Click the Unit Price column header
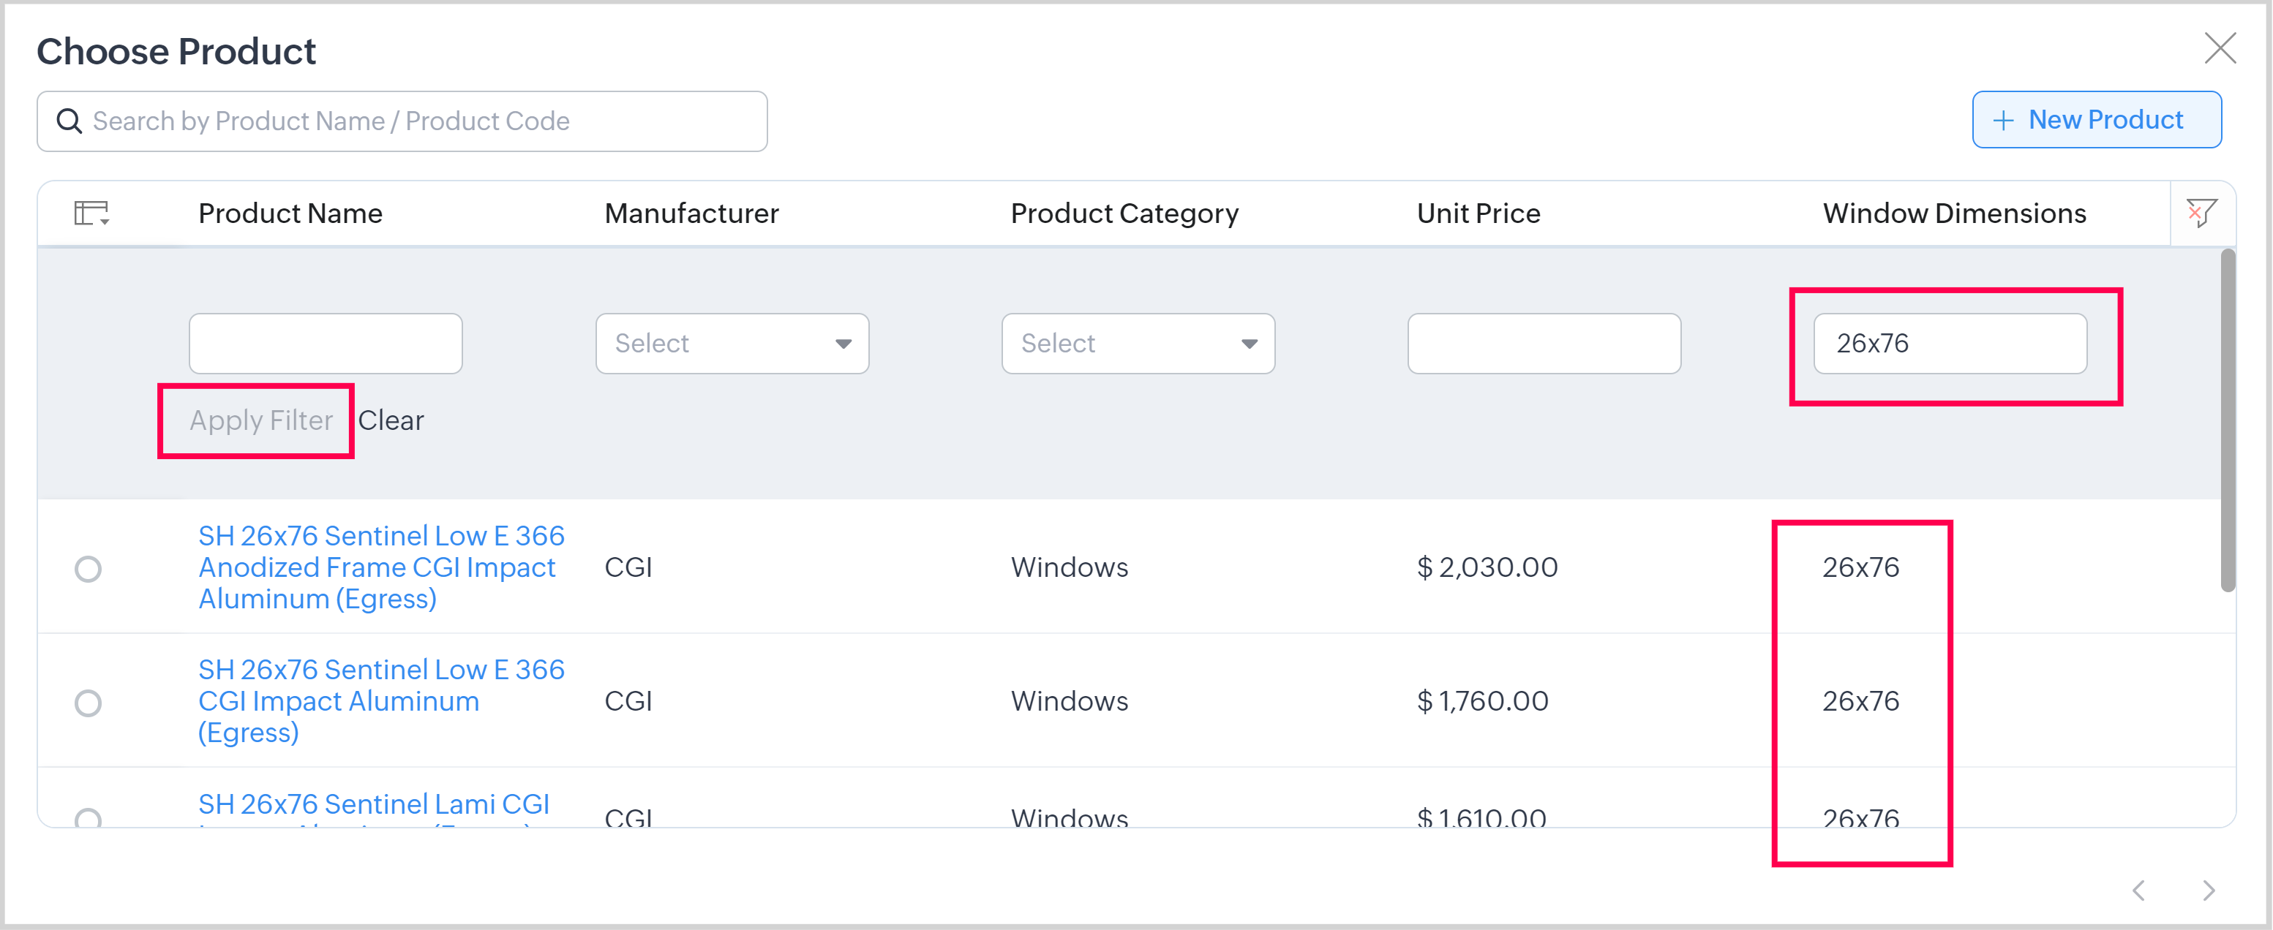The width and height of the screenshot is (2273, 930). pos(1478,213)
